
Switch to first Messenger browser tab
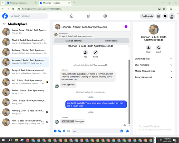click(21, 3)
